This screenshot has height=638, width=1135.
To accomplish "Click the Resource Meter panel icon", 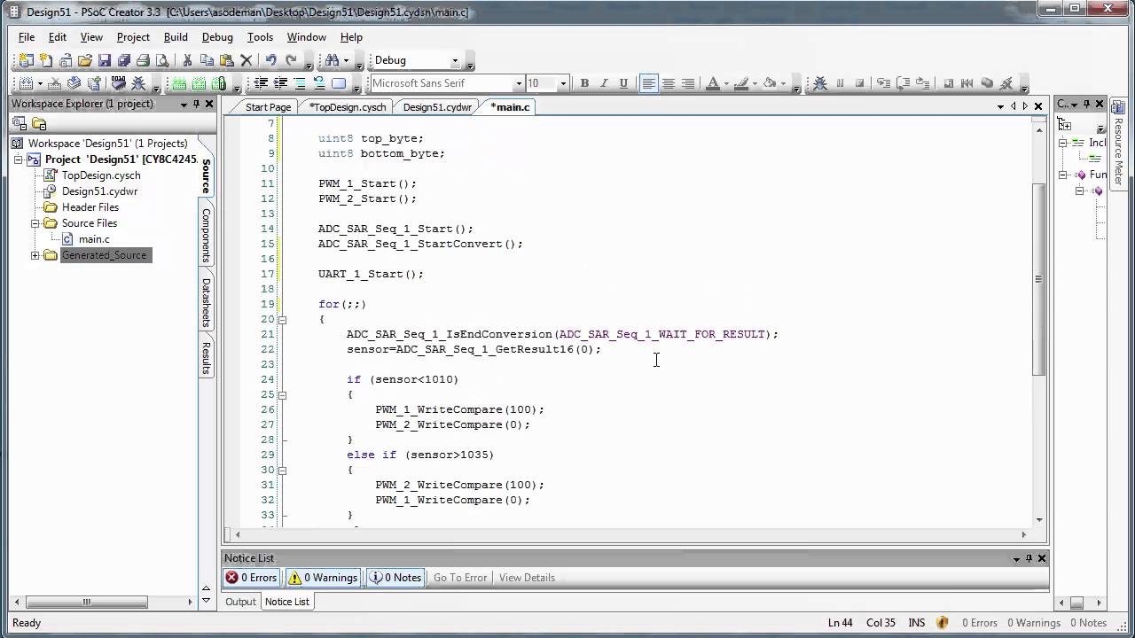I will coord(1118,105).
